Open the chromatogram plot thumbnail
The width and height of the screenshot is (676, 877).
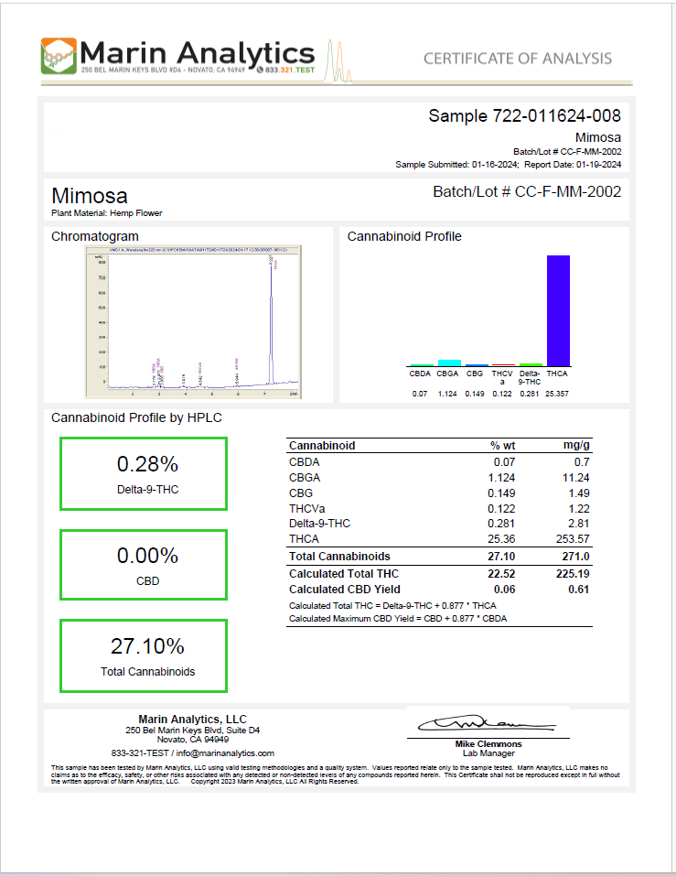coord(193,321)
